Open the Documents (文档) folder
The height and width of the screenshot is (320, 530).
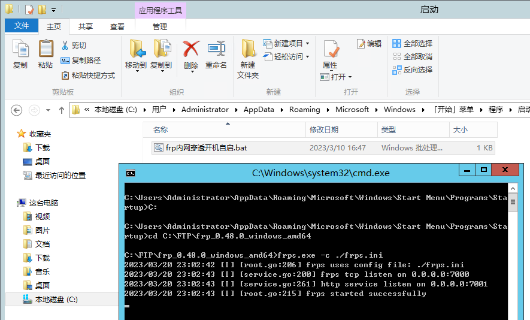(37, 244)
